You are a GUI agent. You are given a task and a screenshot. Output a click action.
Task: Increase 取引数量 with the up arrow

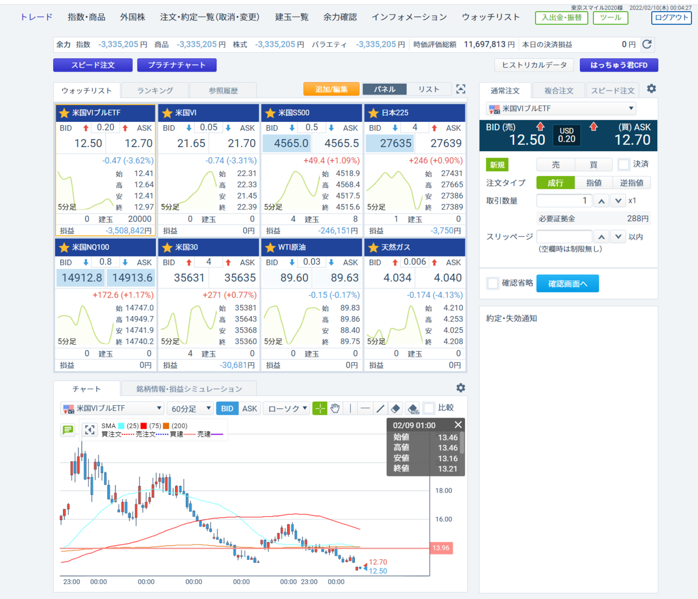click(x=601, y=201)
